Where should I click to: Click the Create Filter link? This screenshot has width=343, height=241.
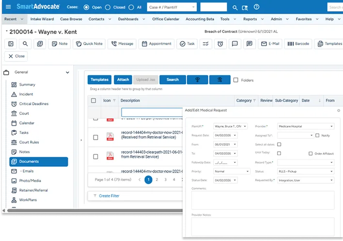coord(109,196)
